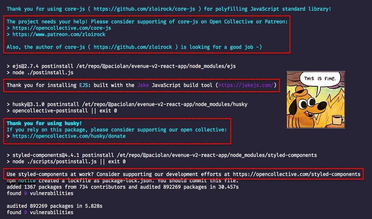Open the opencollective.com/husky/donate link
This screenshot has width=372, height=219.
69,136
